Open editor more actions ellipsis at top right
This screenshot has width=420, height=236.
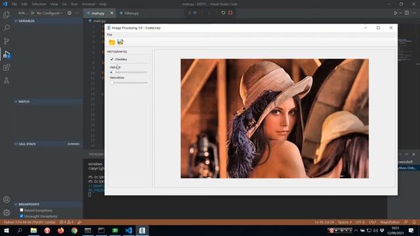click(414, 13)
